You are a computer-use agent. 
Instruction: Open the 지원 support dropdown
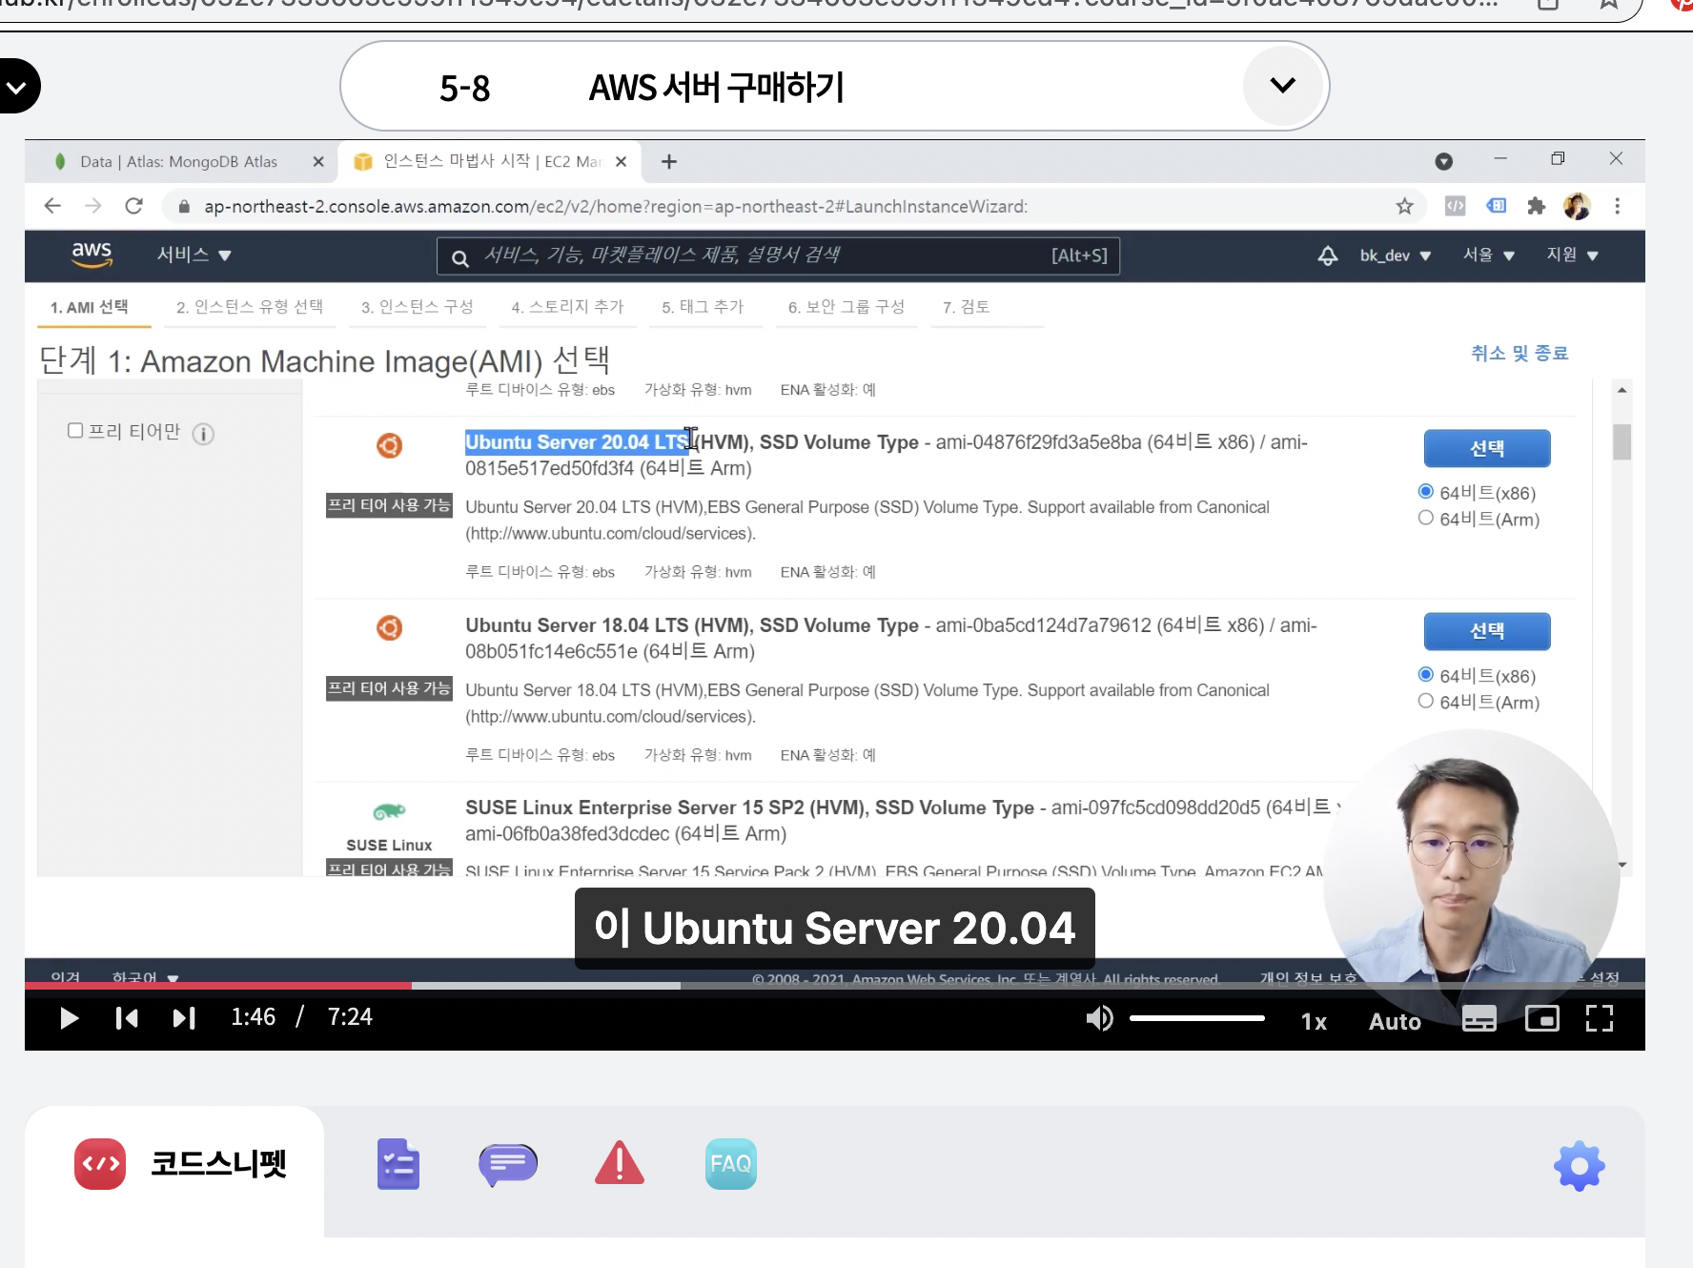[x=1572, y=255]
